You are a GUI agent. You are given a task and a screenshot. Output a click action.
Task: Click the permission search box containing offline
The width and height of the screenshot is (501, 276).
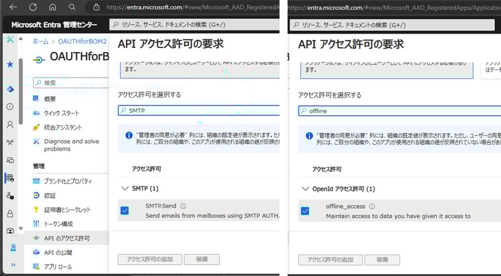(399, 111)
